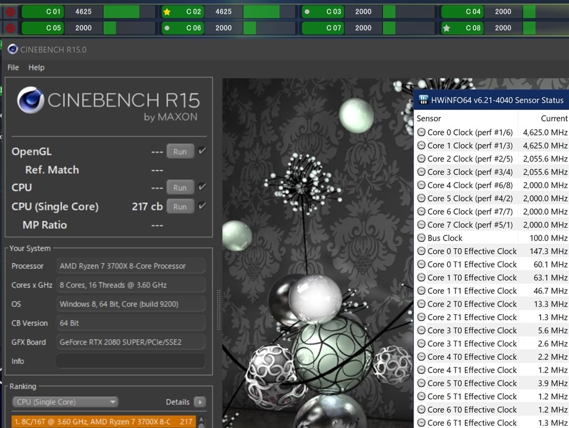The image size is (569, 428).
Task: Click the icon for Core 2 T0 Effective Clock
Action: [x=421, y=304]
